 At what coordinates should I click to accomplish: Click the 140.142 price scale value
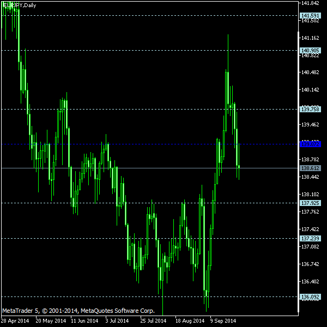pos(310,90)
